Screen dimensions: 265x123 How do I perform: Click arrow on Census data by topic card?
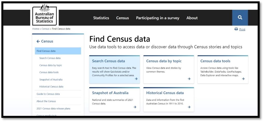click(x=189, y=79)
